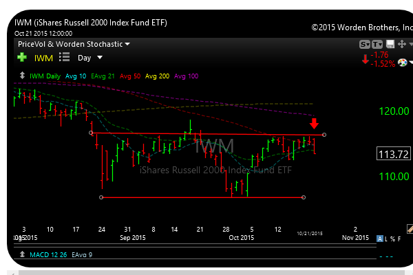Click the four-arrow move icon
The image size is (413, 275).
[x=402, y=44]
